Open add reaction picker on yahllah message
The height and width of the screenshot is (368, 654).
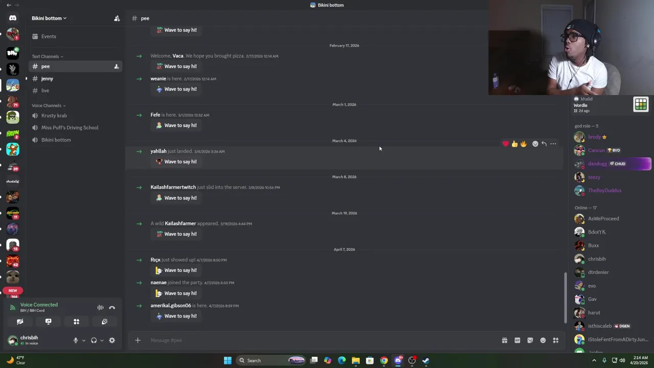click(535, 144)
